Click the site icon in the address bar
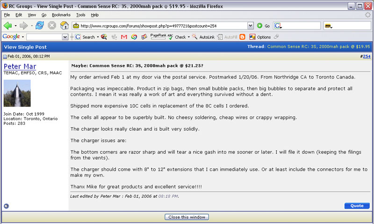The width and height of the screenshot is (374, 224). point(76,26)
